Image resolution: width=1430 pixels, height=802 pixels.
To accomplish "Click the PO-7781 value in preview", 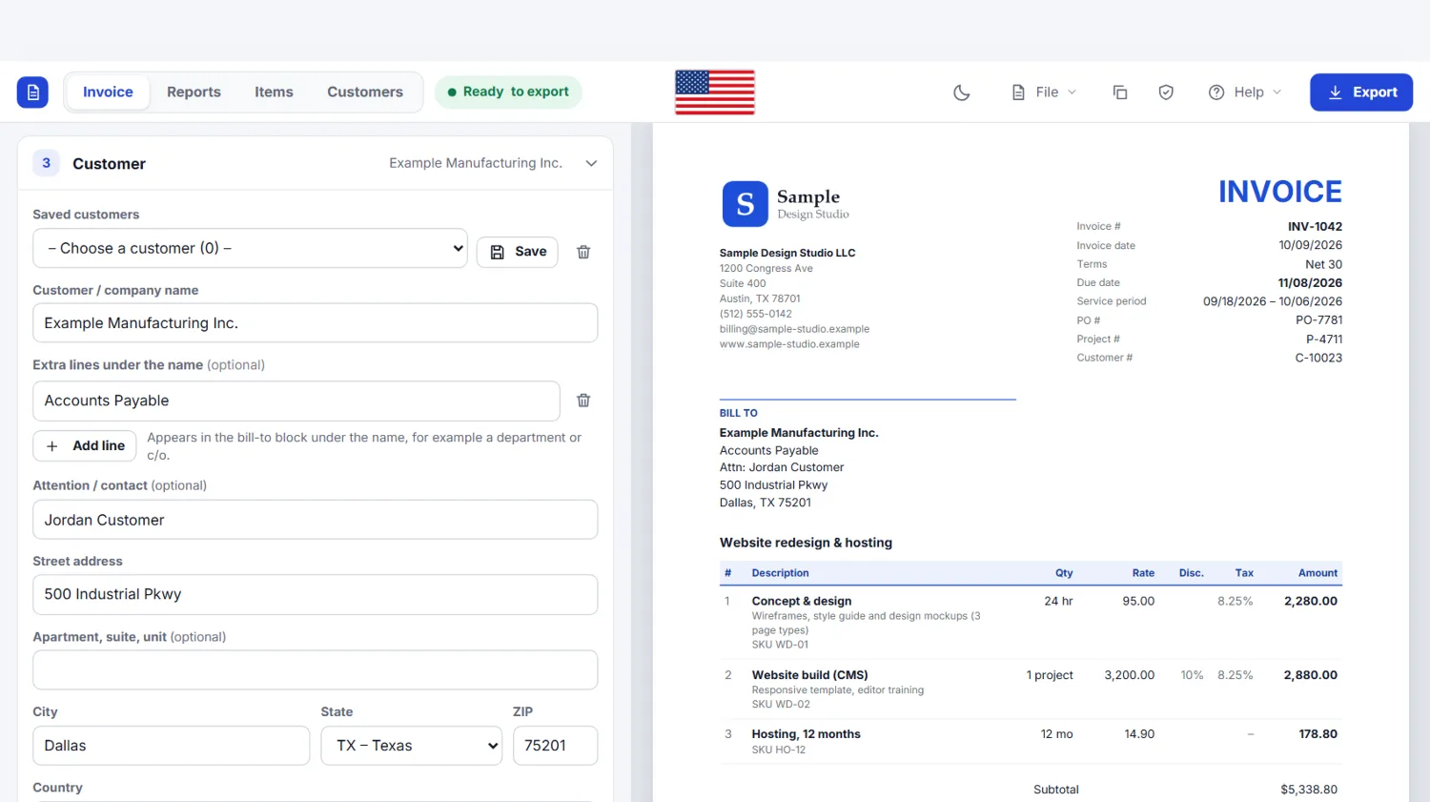I will click(x=1318, y=320).
